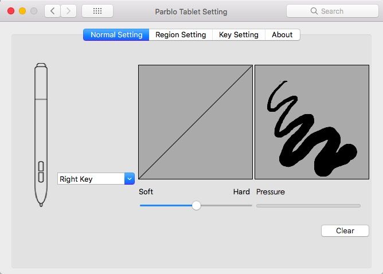Select the Normal Setting tab

click(116, 34)
